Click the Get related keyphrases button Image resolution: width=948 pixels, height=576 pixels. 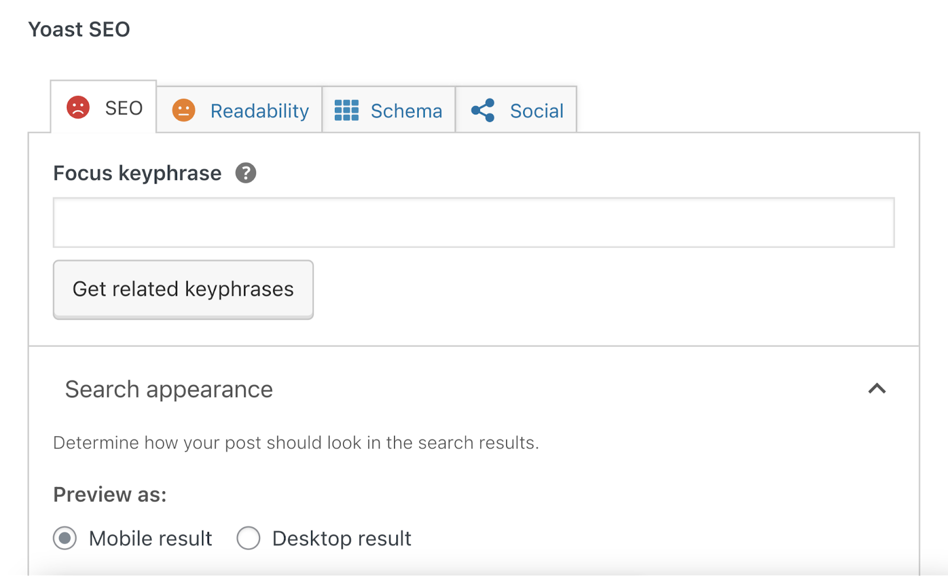(182, 289)
